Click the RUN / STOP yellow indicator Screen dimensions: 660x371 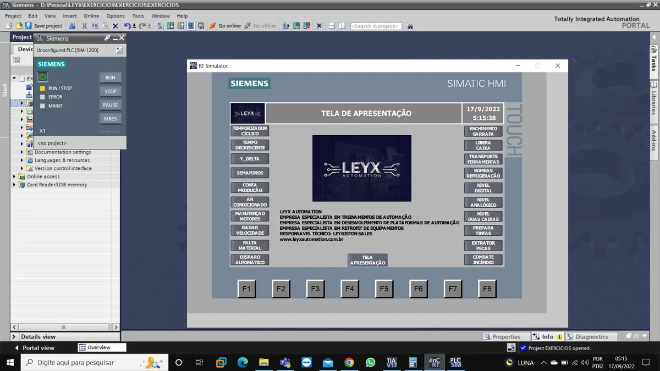42,88
